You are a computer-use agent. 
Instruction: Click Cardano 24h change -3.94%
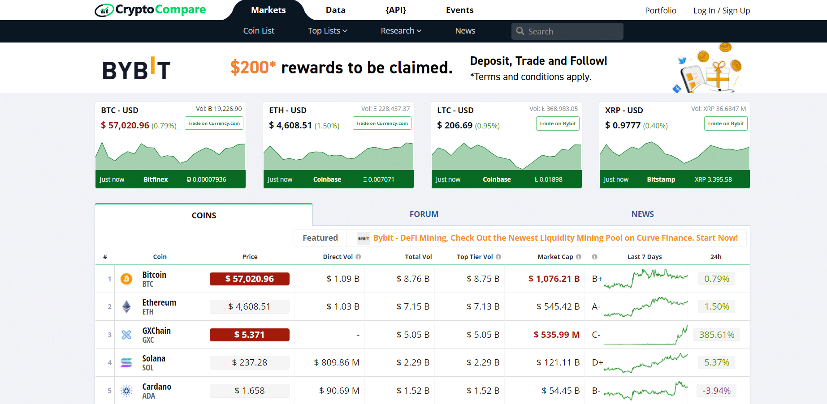717,391
